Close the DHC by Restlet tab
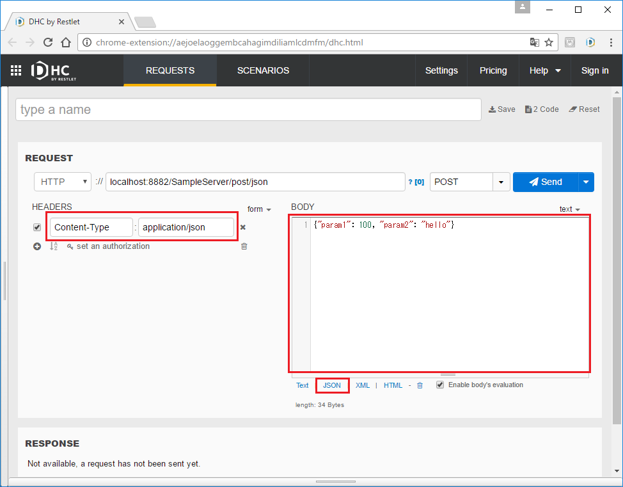This screenshot has height=487, width=623. click(x=122, y=22)
